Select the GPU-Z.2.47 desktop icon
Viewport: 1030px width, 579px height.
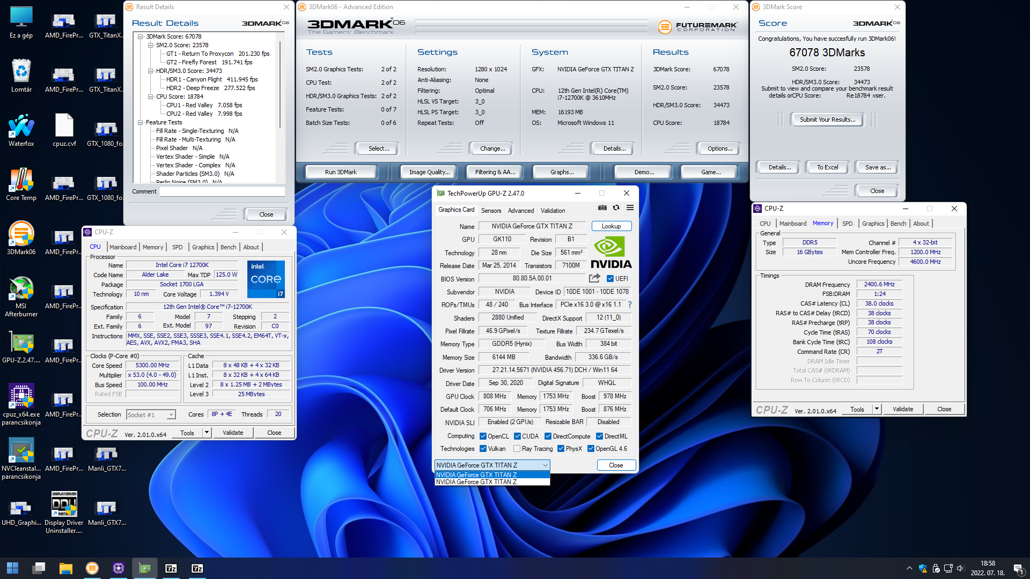click(x=21, y=347)
